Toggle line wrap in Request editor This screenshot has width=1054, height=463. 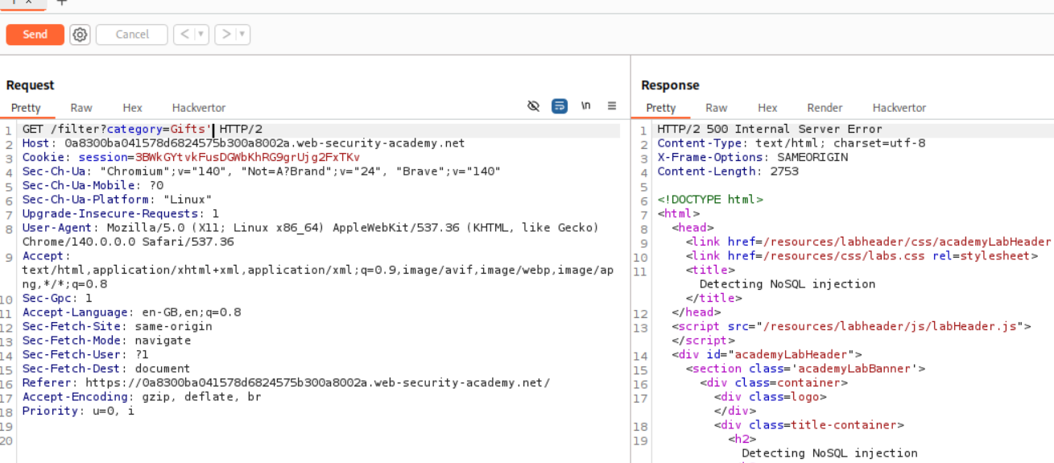tap(559, 106)
